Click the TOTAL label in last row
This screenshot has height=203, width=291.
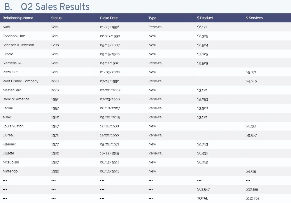pos(203,198)
